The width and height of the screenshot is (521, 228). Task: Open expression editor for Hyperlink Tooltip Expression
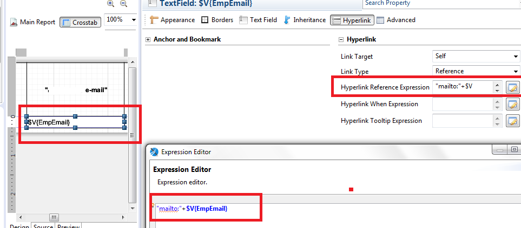click(x=512, y=121)
